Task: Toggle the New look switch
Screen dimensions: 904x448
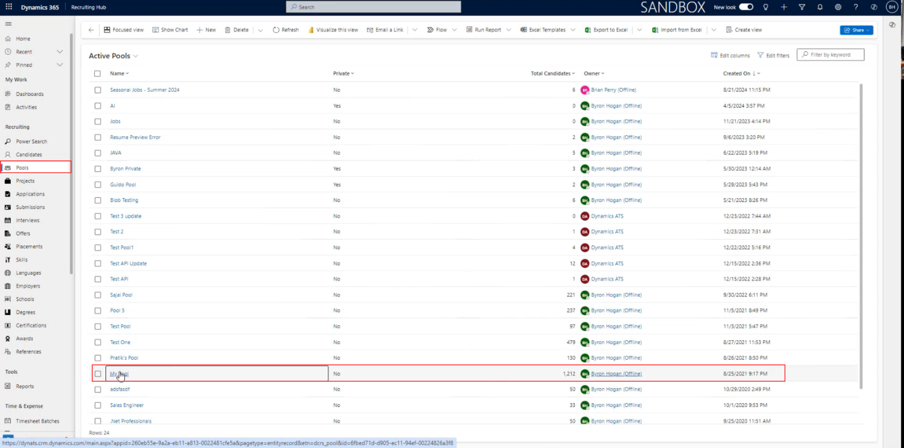Action: pyautogui.click(x=746, y=7)
